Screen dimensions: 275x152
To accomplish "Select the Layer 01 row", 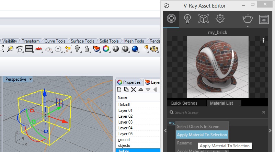I will (138, 110).
